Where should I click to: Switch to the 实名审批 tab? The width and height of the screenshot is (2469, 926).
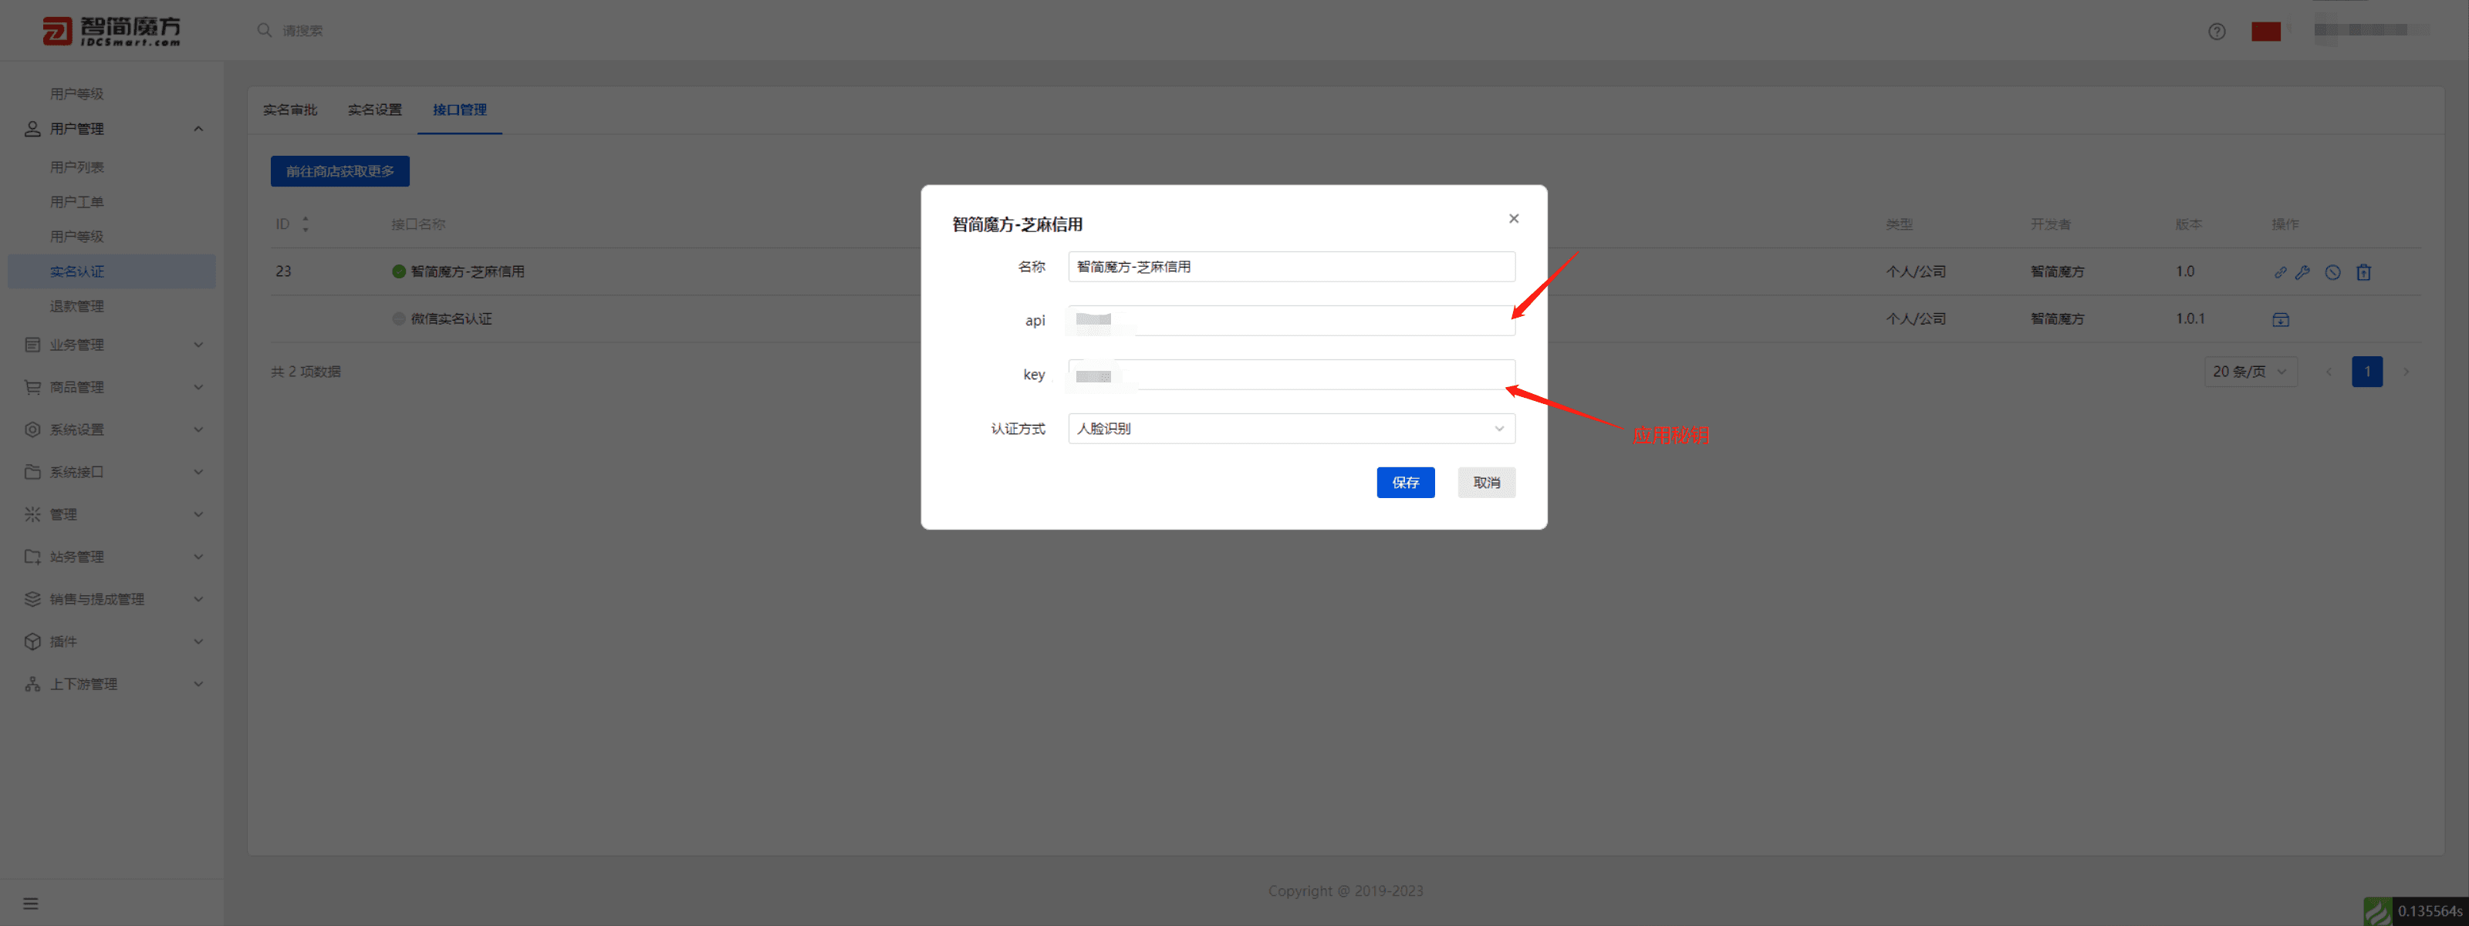tap(289, 110)
